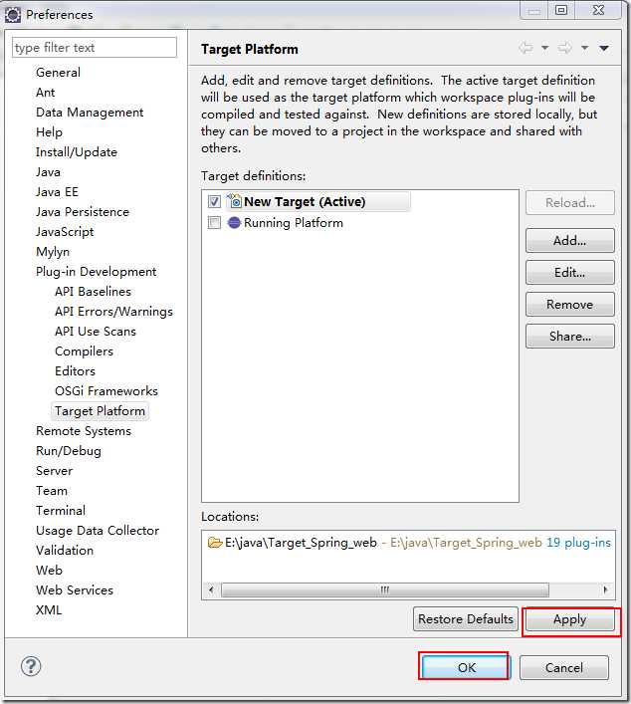Uncheck the New Target (Active) checkbox

tap(215, 201)
